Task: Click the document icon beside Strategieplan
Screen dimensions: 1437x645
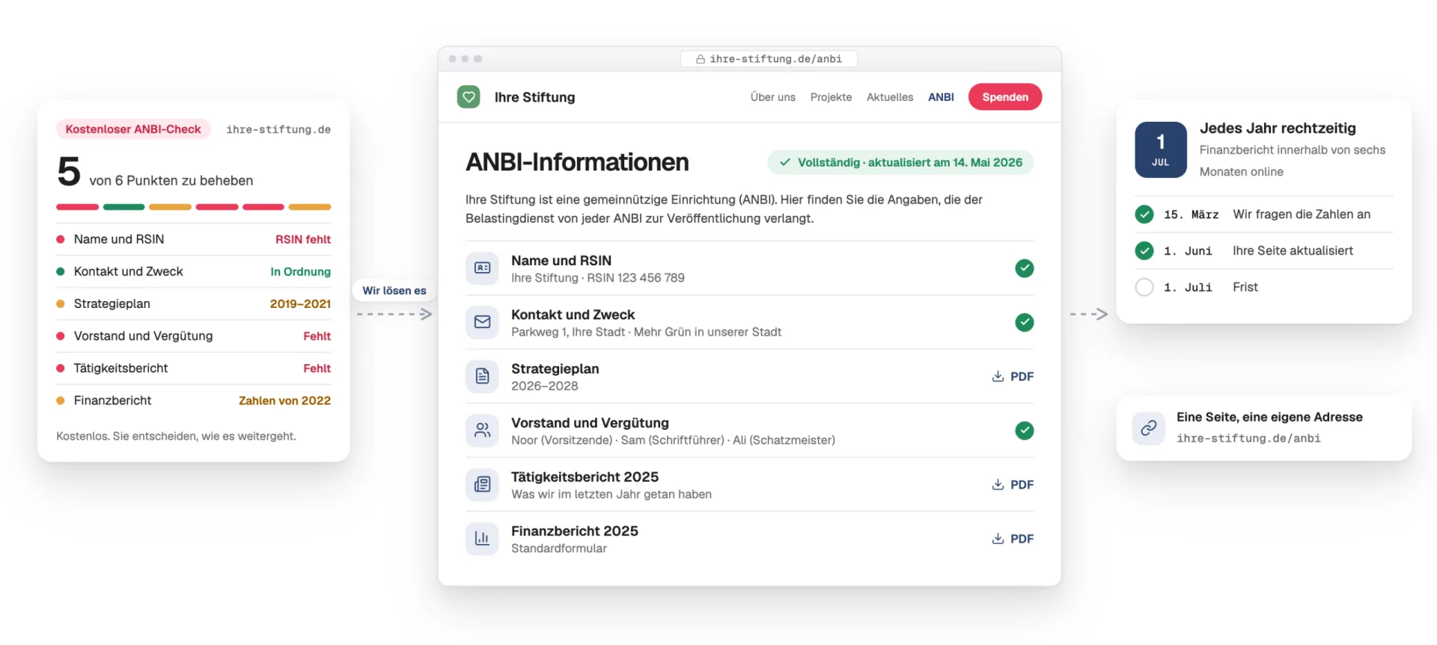Action: pos(483,377)
